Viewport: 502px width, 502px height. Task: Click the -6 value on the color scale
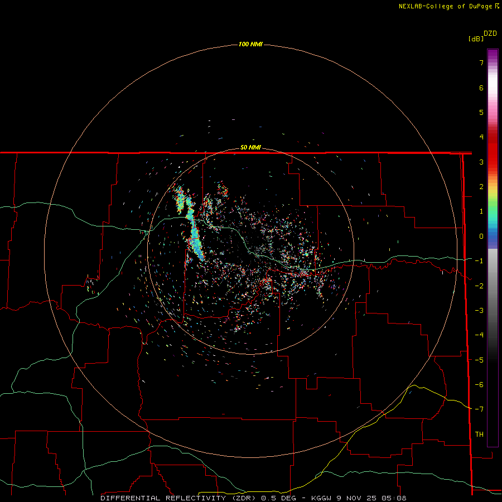[479, 385]
